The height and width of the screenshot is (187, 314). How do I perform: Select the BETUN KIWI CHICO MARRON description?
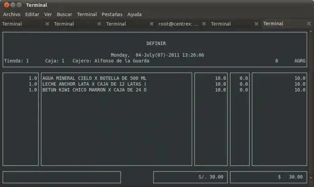pos(94,90)
